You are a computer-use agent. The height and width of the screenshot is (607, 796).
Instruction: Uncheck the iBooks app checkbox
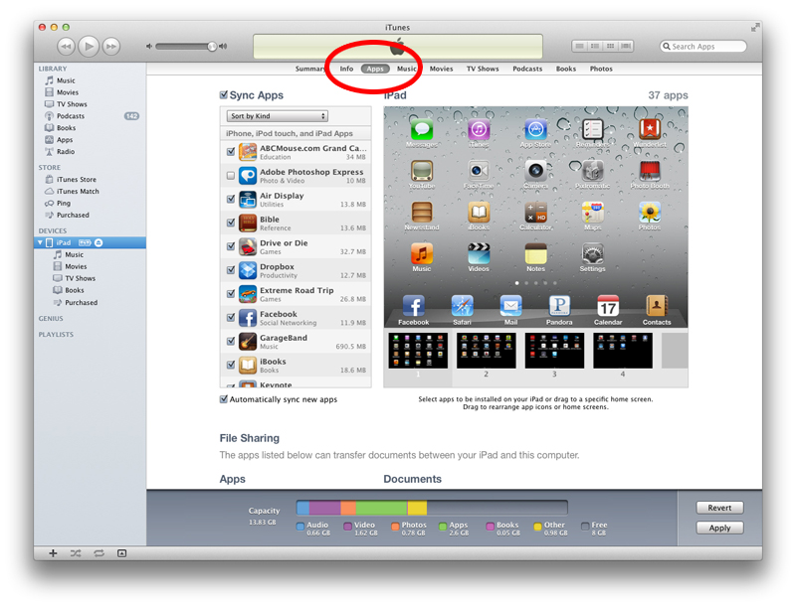click(231, 365)
